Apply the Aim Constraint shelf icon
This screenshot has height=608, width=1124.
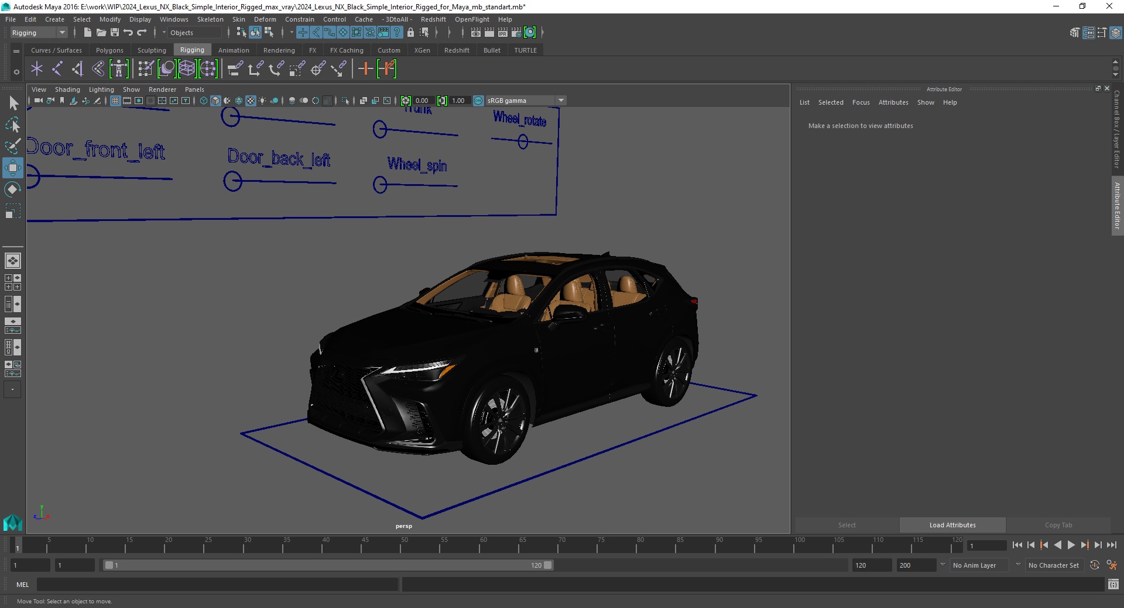click(318, 69)
